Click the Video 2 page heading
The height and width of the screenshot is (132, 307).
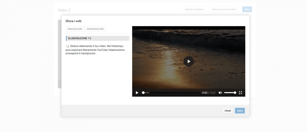64,10
